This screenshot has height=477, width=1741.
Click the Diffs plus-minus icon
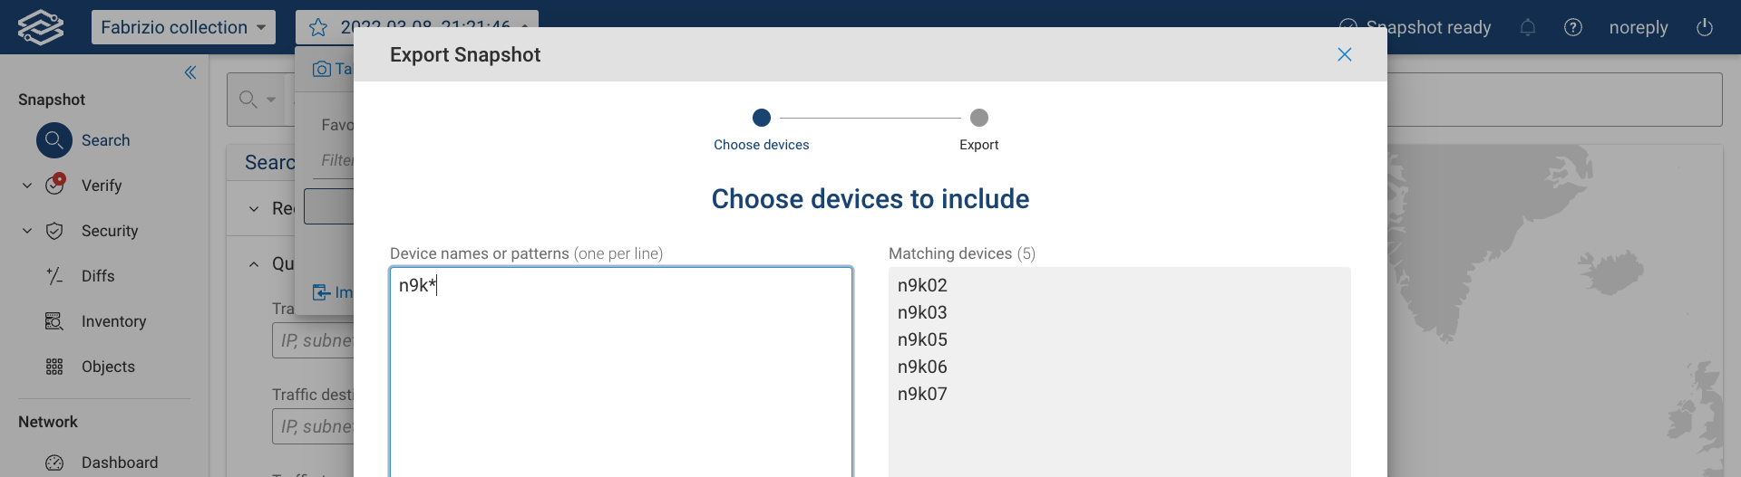(54, 276)
